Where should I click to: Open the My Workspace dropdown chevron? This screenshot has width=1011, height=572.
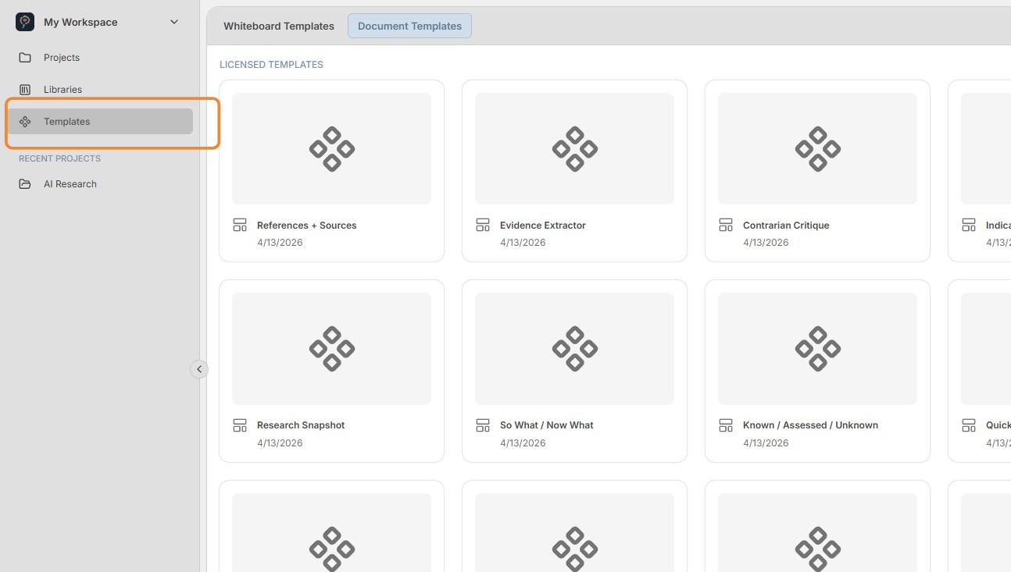pyautogui.click(x=174, y=22)
